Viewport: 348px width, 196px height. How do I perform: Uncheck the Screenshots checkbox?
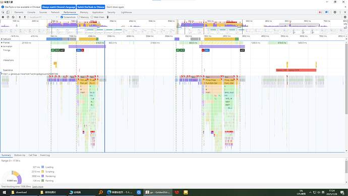tap(62, 17)
